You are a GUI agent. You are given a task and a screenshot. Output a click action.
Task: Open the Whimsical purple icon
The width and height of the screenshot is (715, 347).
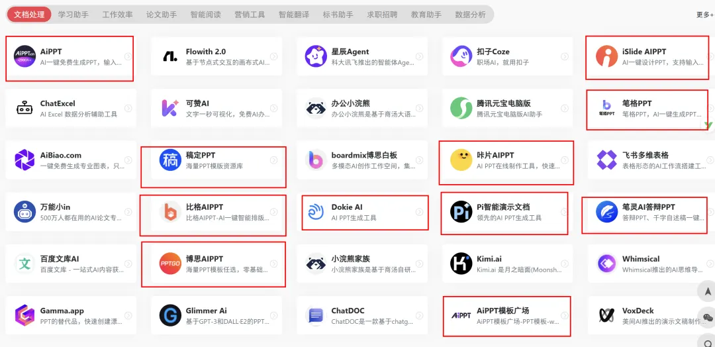[x=607, y=264]
